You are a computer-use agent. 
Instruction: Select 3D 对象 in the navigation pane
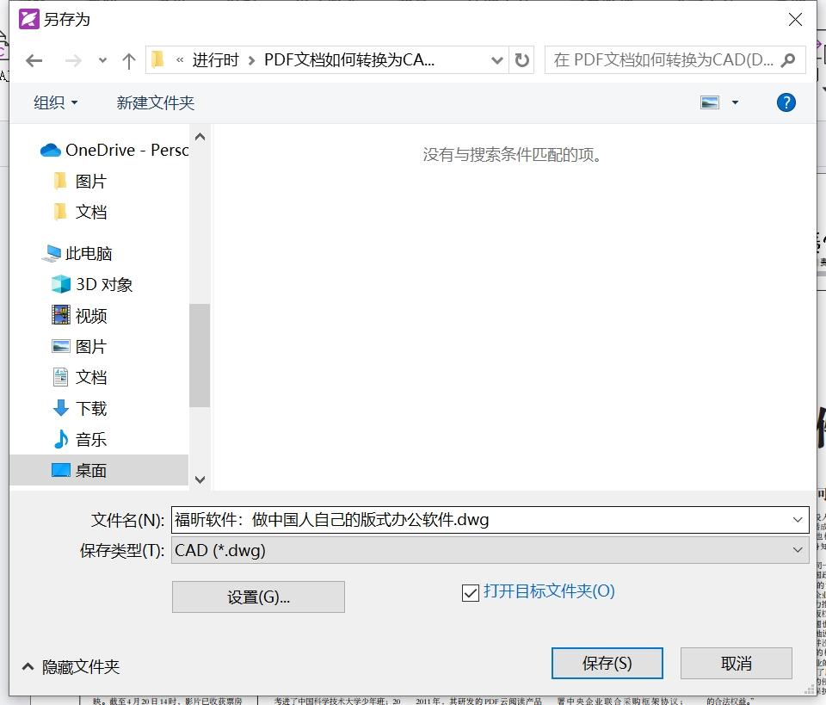coord(92,285)
